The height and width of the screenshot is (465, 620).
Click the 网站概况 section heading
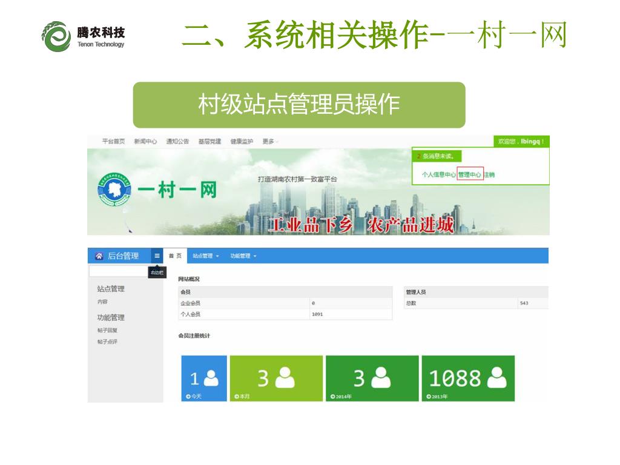click(189, 279)
